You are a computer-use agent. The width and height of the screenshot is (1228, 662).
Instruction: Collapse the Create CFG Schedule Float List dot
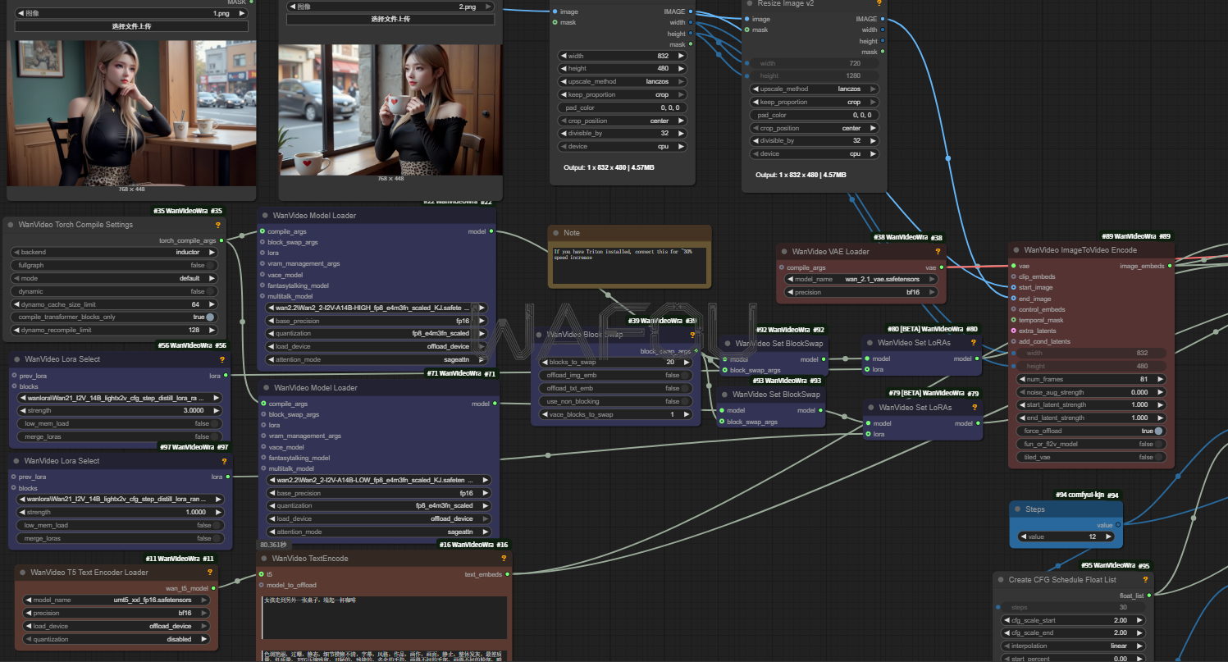(x=1001, y=579)
